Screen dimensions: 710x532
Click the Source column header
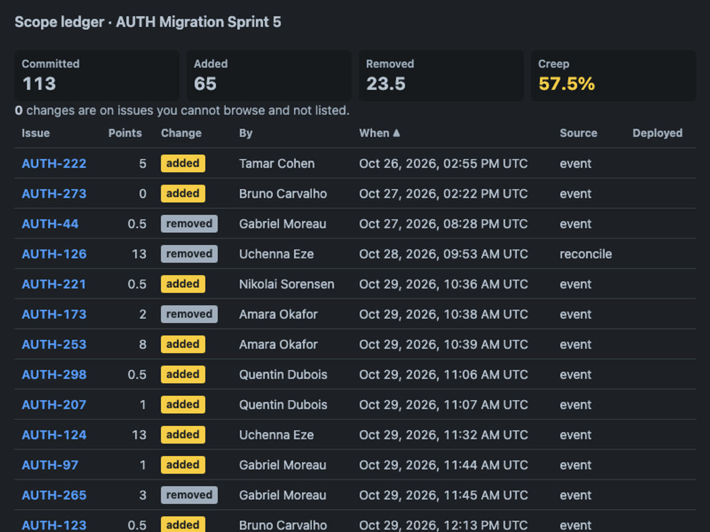(x=578, y=133)
